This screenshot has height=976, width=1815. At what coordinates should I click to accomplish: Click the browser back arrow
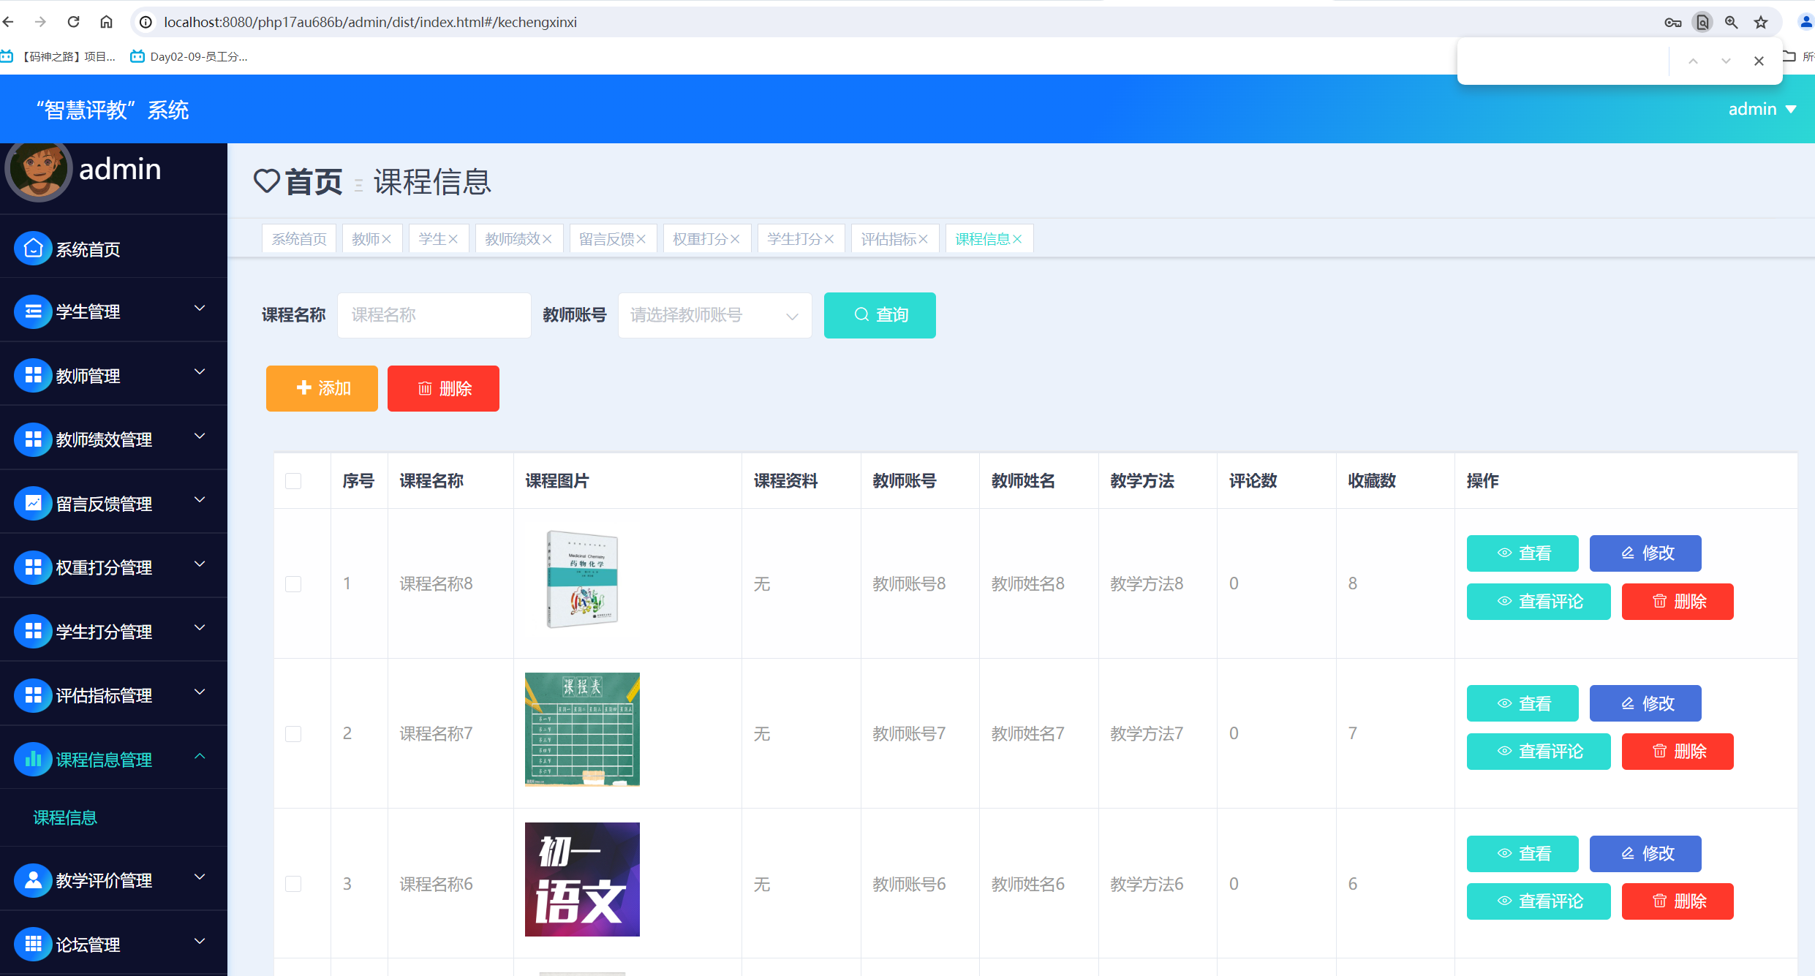9,22
